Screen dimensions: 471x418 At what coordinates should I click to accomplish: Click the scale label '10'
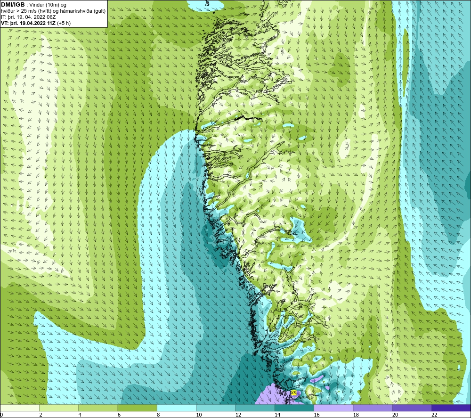pyautogui.click(x=199, y=415)
